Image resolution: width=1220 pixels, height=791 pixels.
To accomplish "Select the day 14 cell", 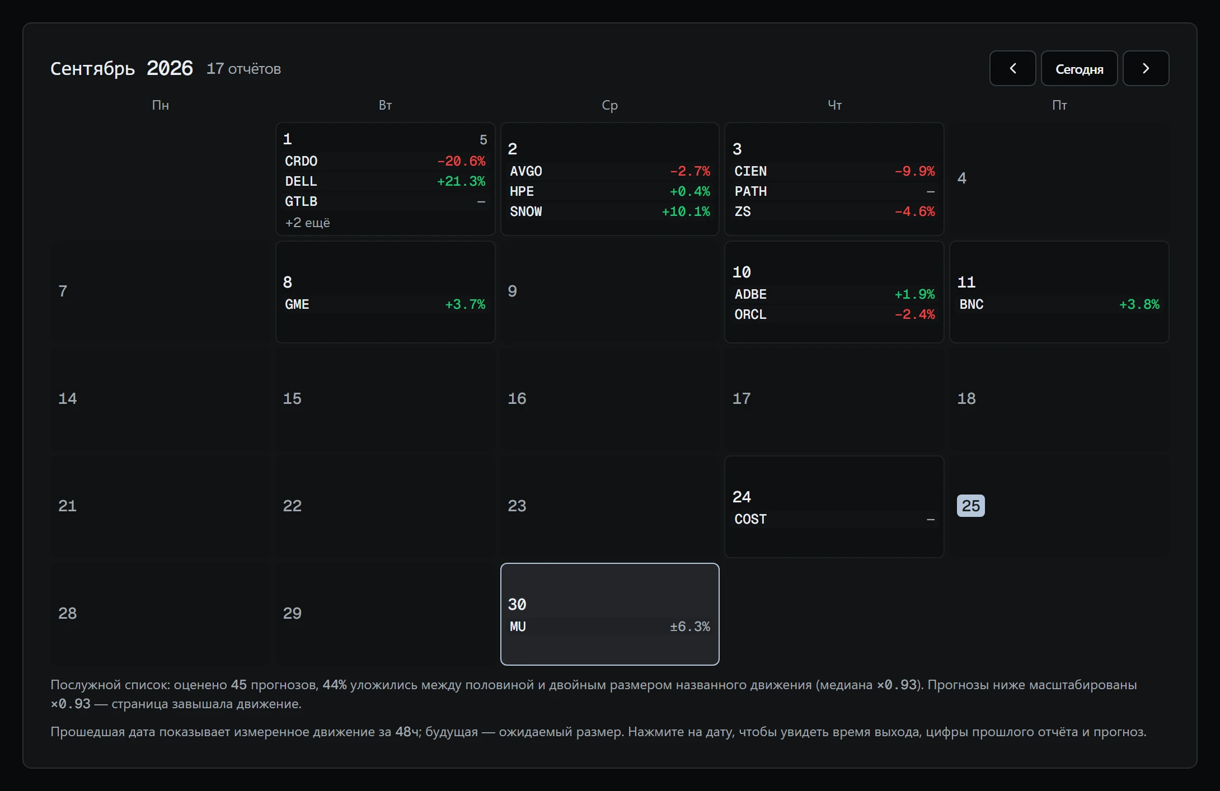I will point(160,399).
